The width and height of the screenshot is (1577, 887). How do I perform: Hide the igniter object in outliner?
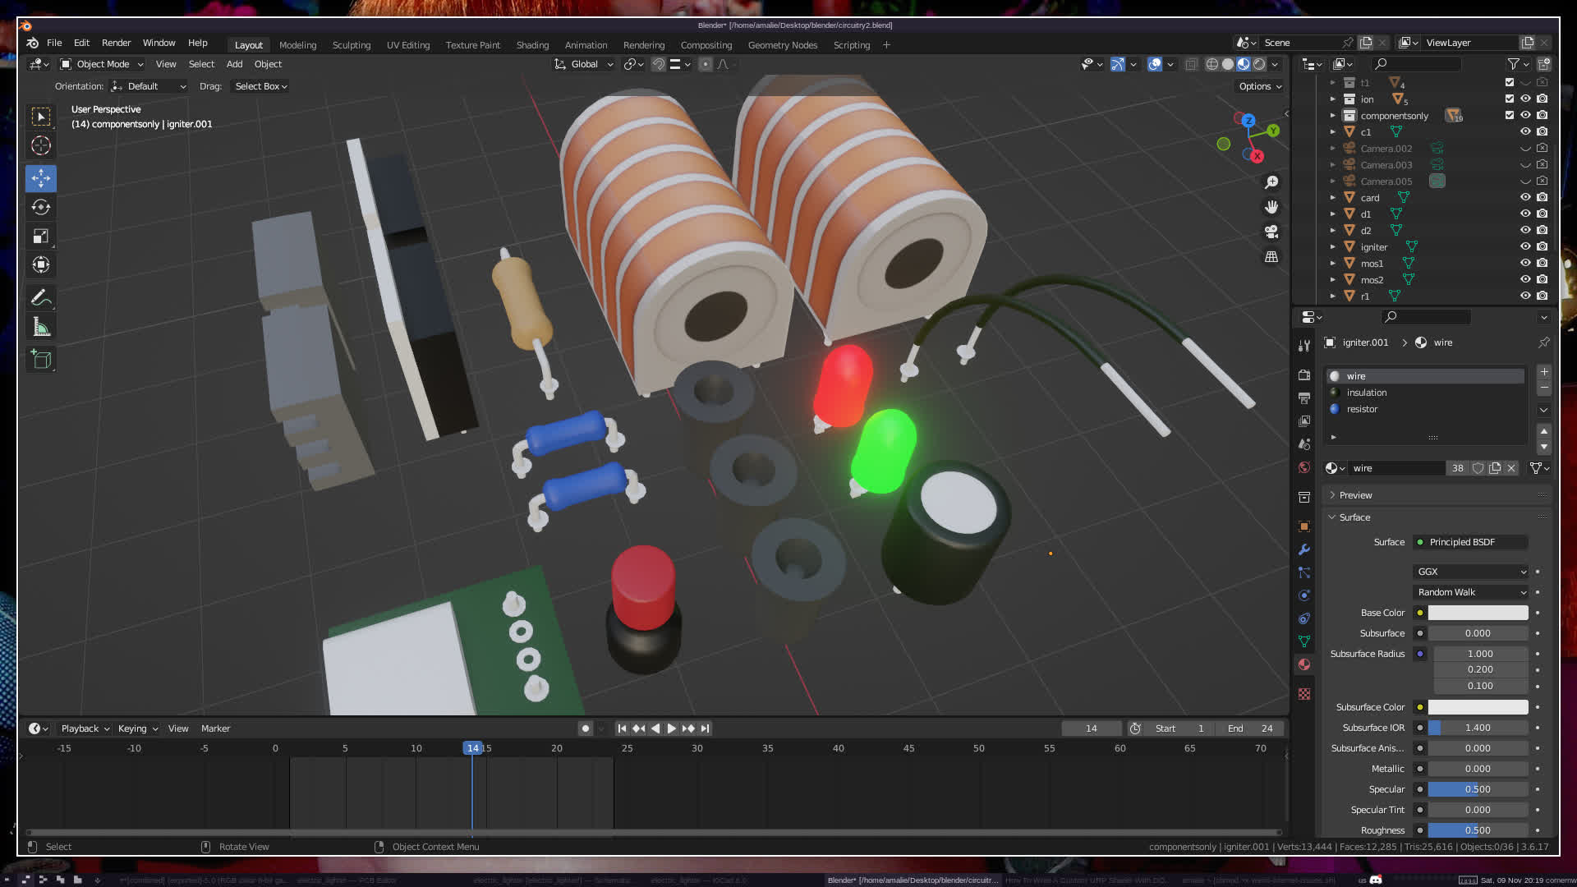(x=1525, y=246)
